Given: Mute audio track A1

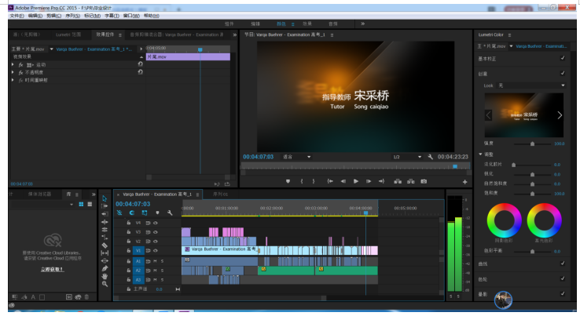Looking at the screenshot, I should coord(155,261).
